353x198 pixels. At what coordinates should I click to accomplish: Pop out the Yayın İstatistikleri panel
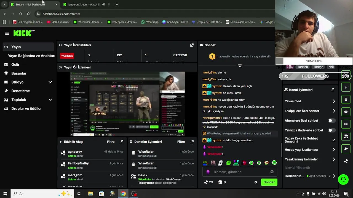pyautogui.click(x=192, y=45)
